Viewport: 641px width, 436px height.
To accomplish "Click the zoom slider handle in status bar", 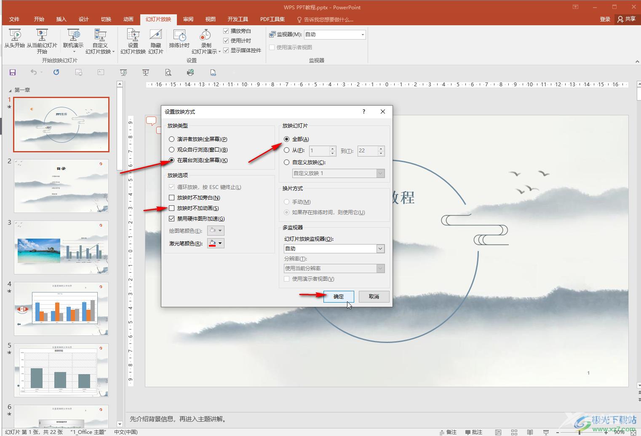I will (x=580, y=432).
